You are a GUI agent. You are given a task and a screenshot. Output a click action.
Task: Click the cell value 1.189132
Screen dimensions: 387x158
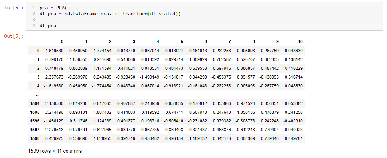198,138
